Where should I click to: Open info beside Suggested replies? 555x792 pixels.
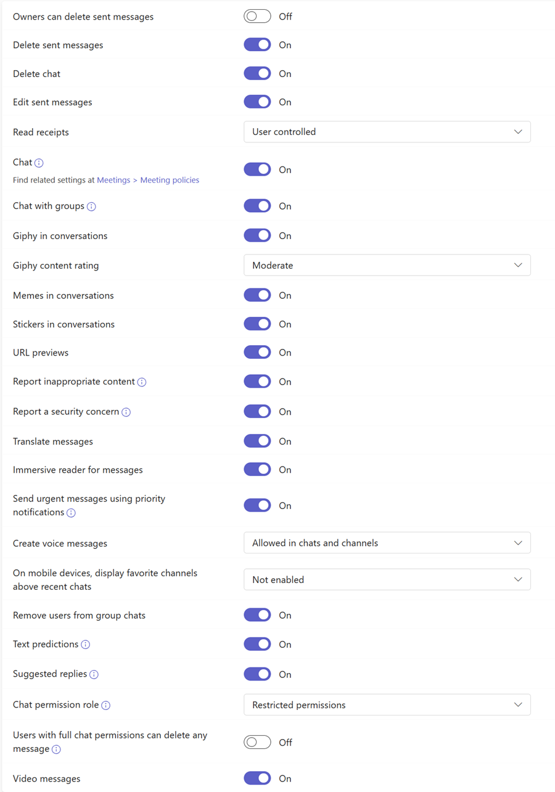click(94, 674)
